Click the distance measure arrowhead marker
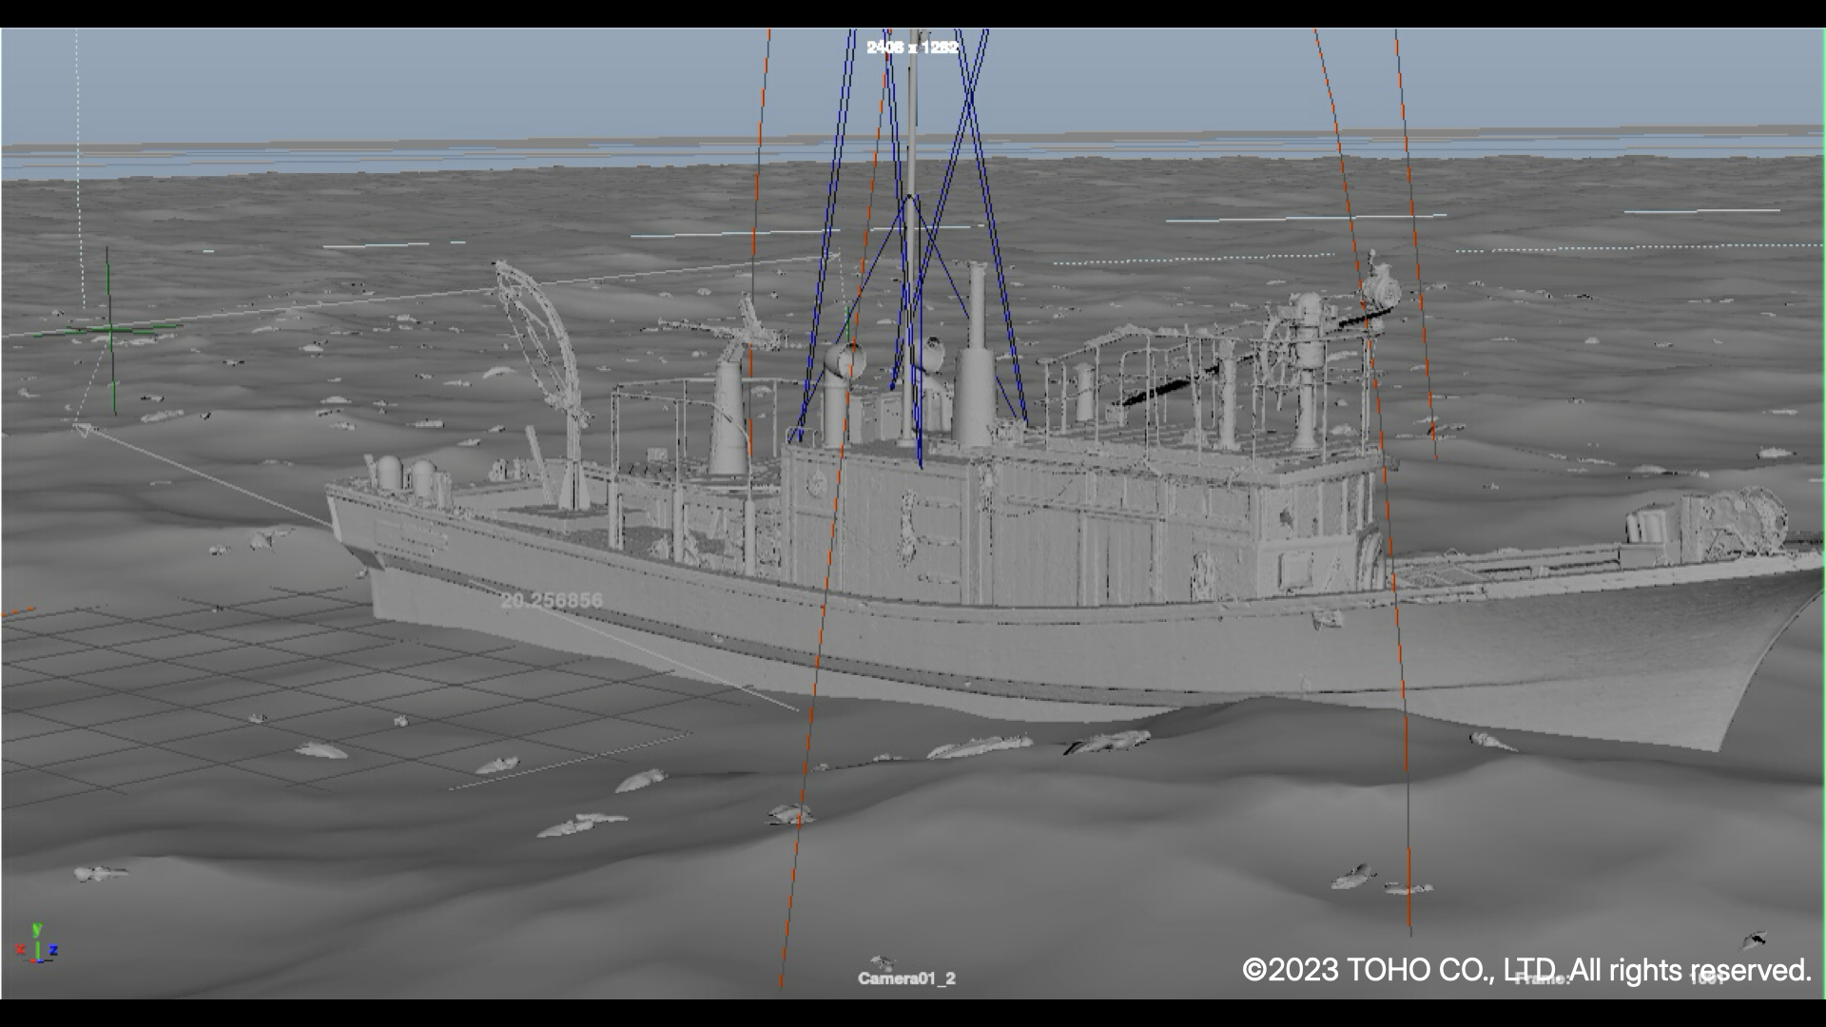Screen dimensions: 1826x1027 (x=84, y=430)
